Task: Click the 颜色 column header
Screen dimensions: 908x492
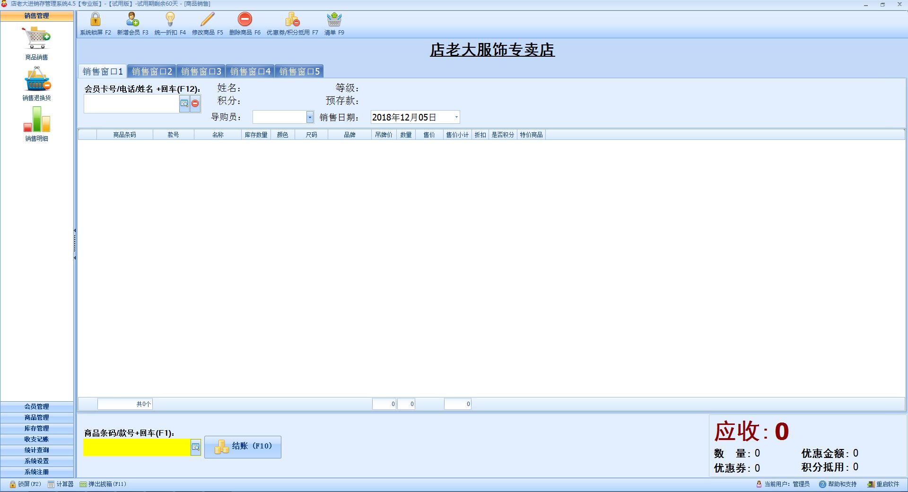Action: (283, 135)
